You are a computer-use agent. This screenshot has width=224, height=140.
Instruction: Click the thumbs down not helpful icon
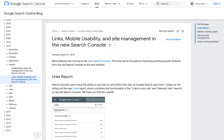tap(183, 31)
